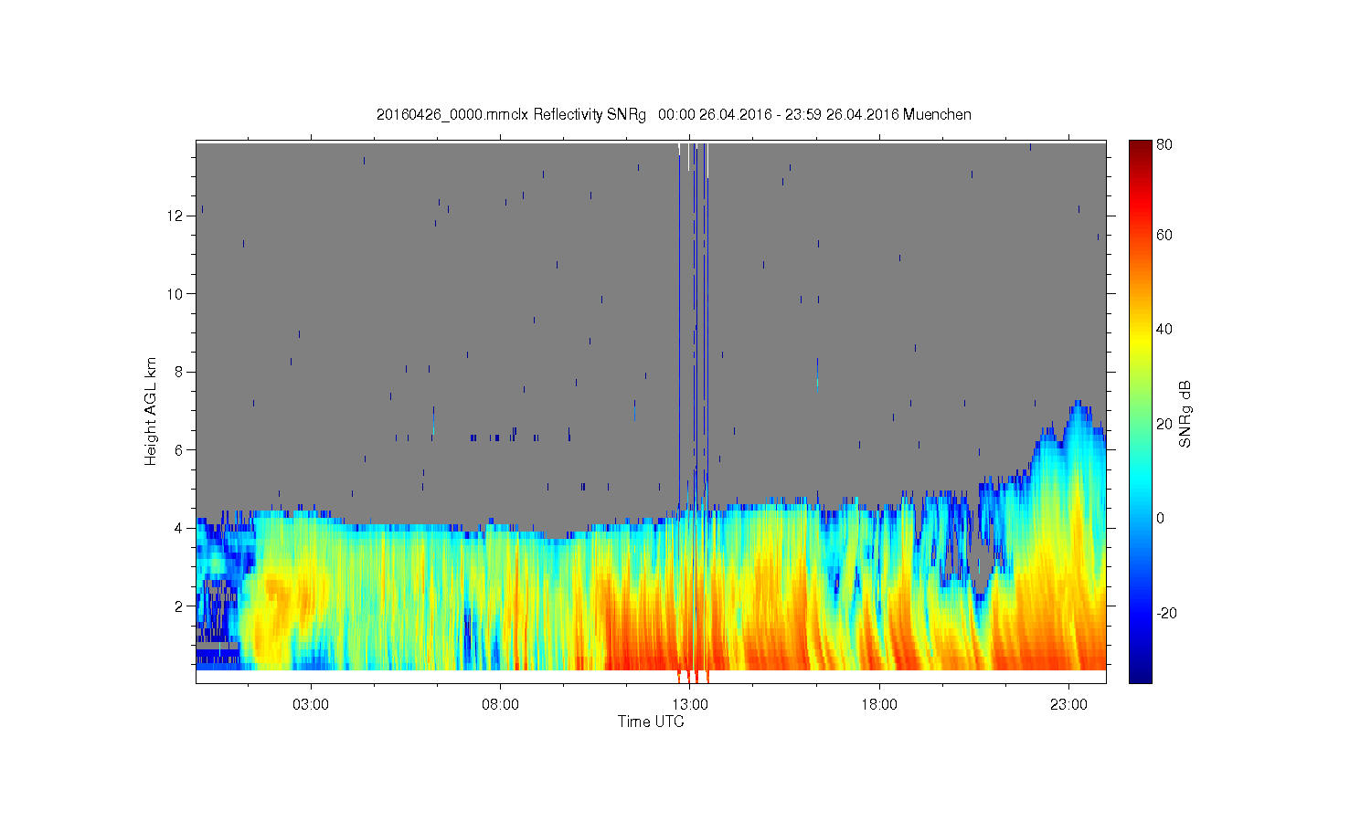Click the '23:00' time tick label
The width and height of the screenshot is (1371, 822).
[1068, 705]
